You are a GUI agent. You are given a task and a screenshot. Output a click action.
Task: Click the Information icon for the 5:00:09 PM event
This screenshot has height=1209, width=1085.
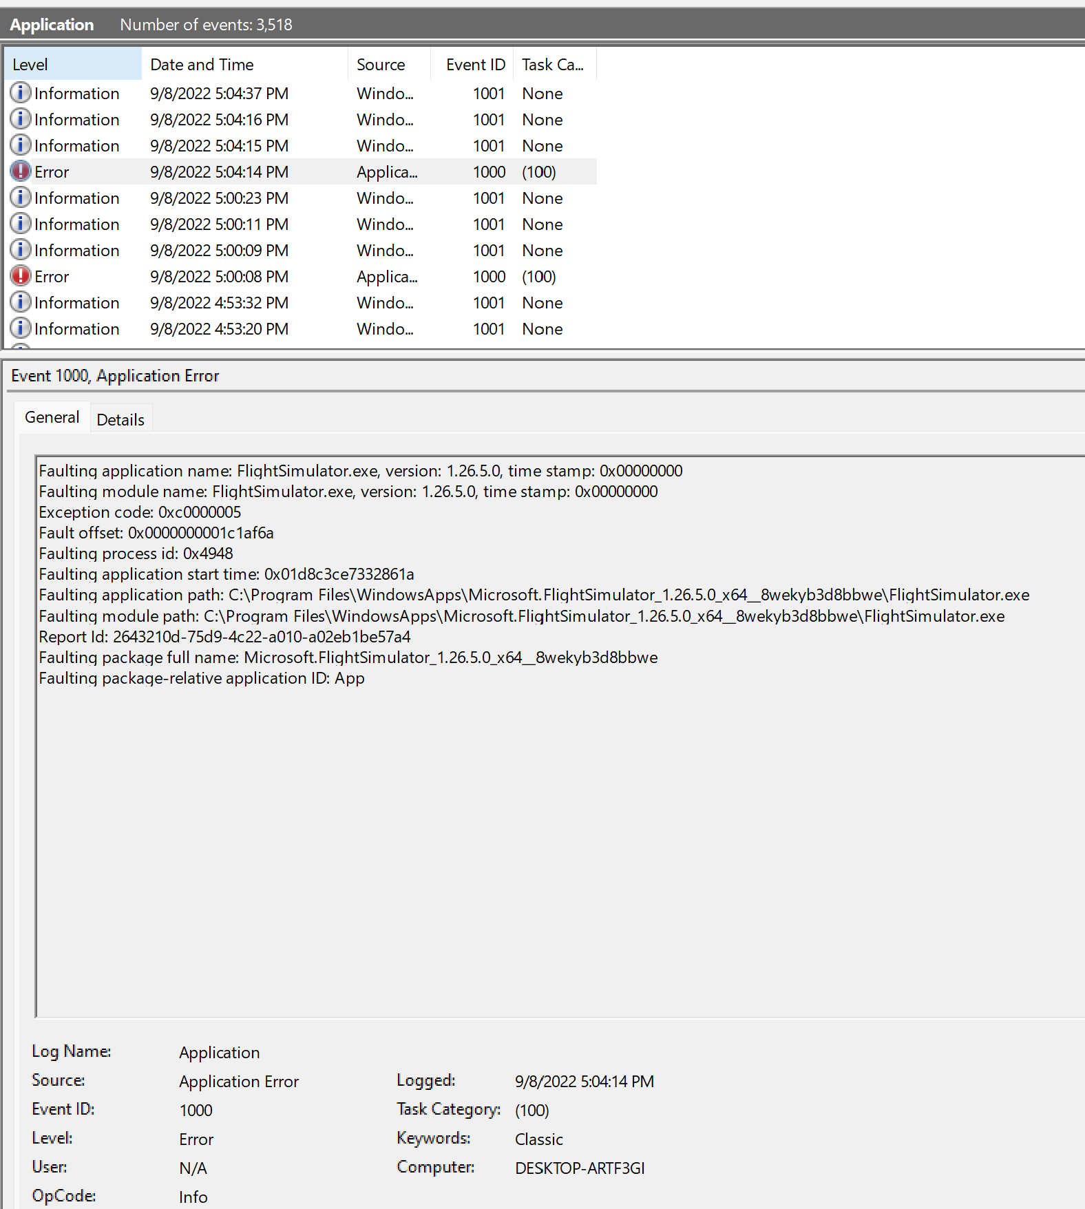(x=21, y=249)
